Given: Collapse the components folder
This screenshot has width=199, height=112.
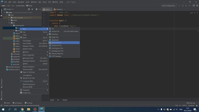Looking at the screenshot, I should click(x=11, y=26).
